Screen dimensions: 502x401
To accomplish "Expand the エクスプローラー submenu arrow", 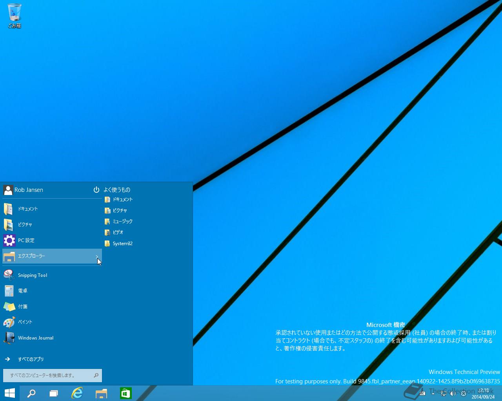I will pos(97,256).
